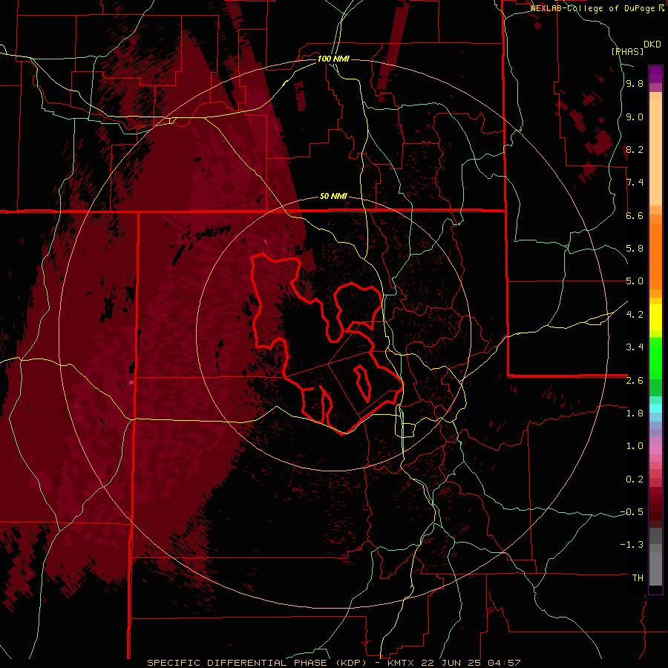Click the 100 NMI range ring label
Image resolution: width=668 pixels, height=668 pixels.
click(x=333, y=59)
